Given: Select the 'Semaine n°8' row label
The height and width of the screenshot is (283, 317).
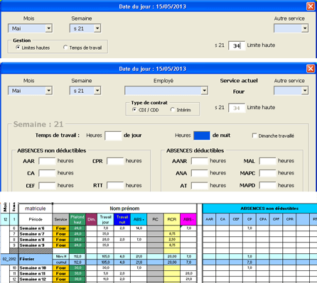Looking at the screenshot, I should (x=36, y=240).
